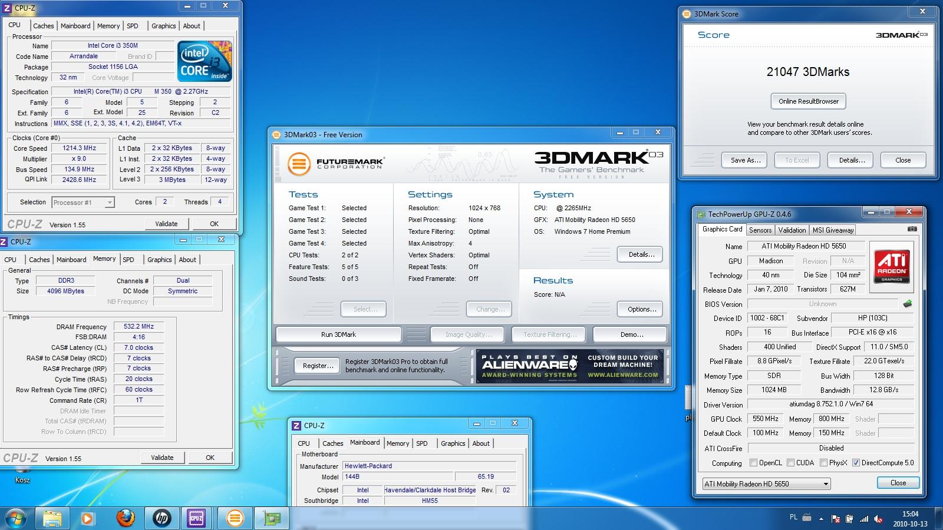Screen dimensions: 943x530
Task: Click OK in the memory CPU-Z window
Action: click(210, 458)
